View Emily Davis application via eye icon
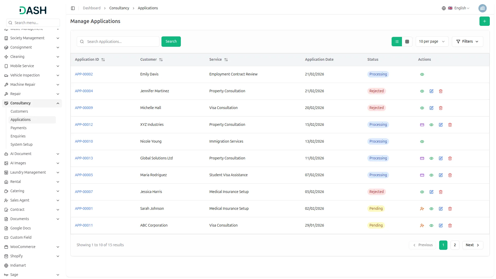Image resolution: width=496 pixels, height=279 pixels. pos(422,74)
